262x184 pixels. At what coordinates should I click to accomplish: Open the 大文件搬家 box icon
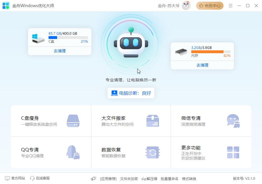[x=152, y=121]
